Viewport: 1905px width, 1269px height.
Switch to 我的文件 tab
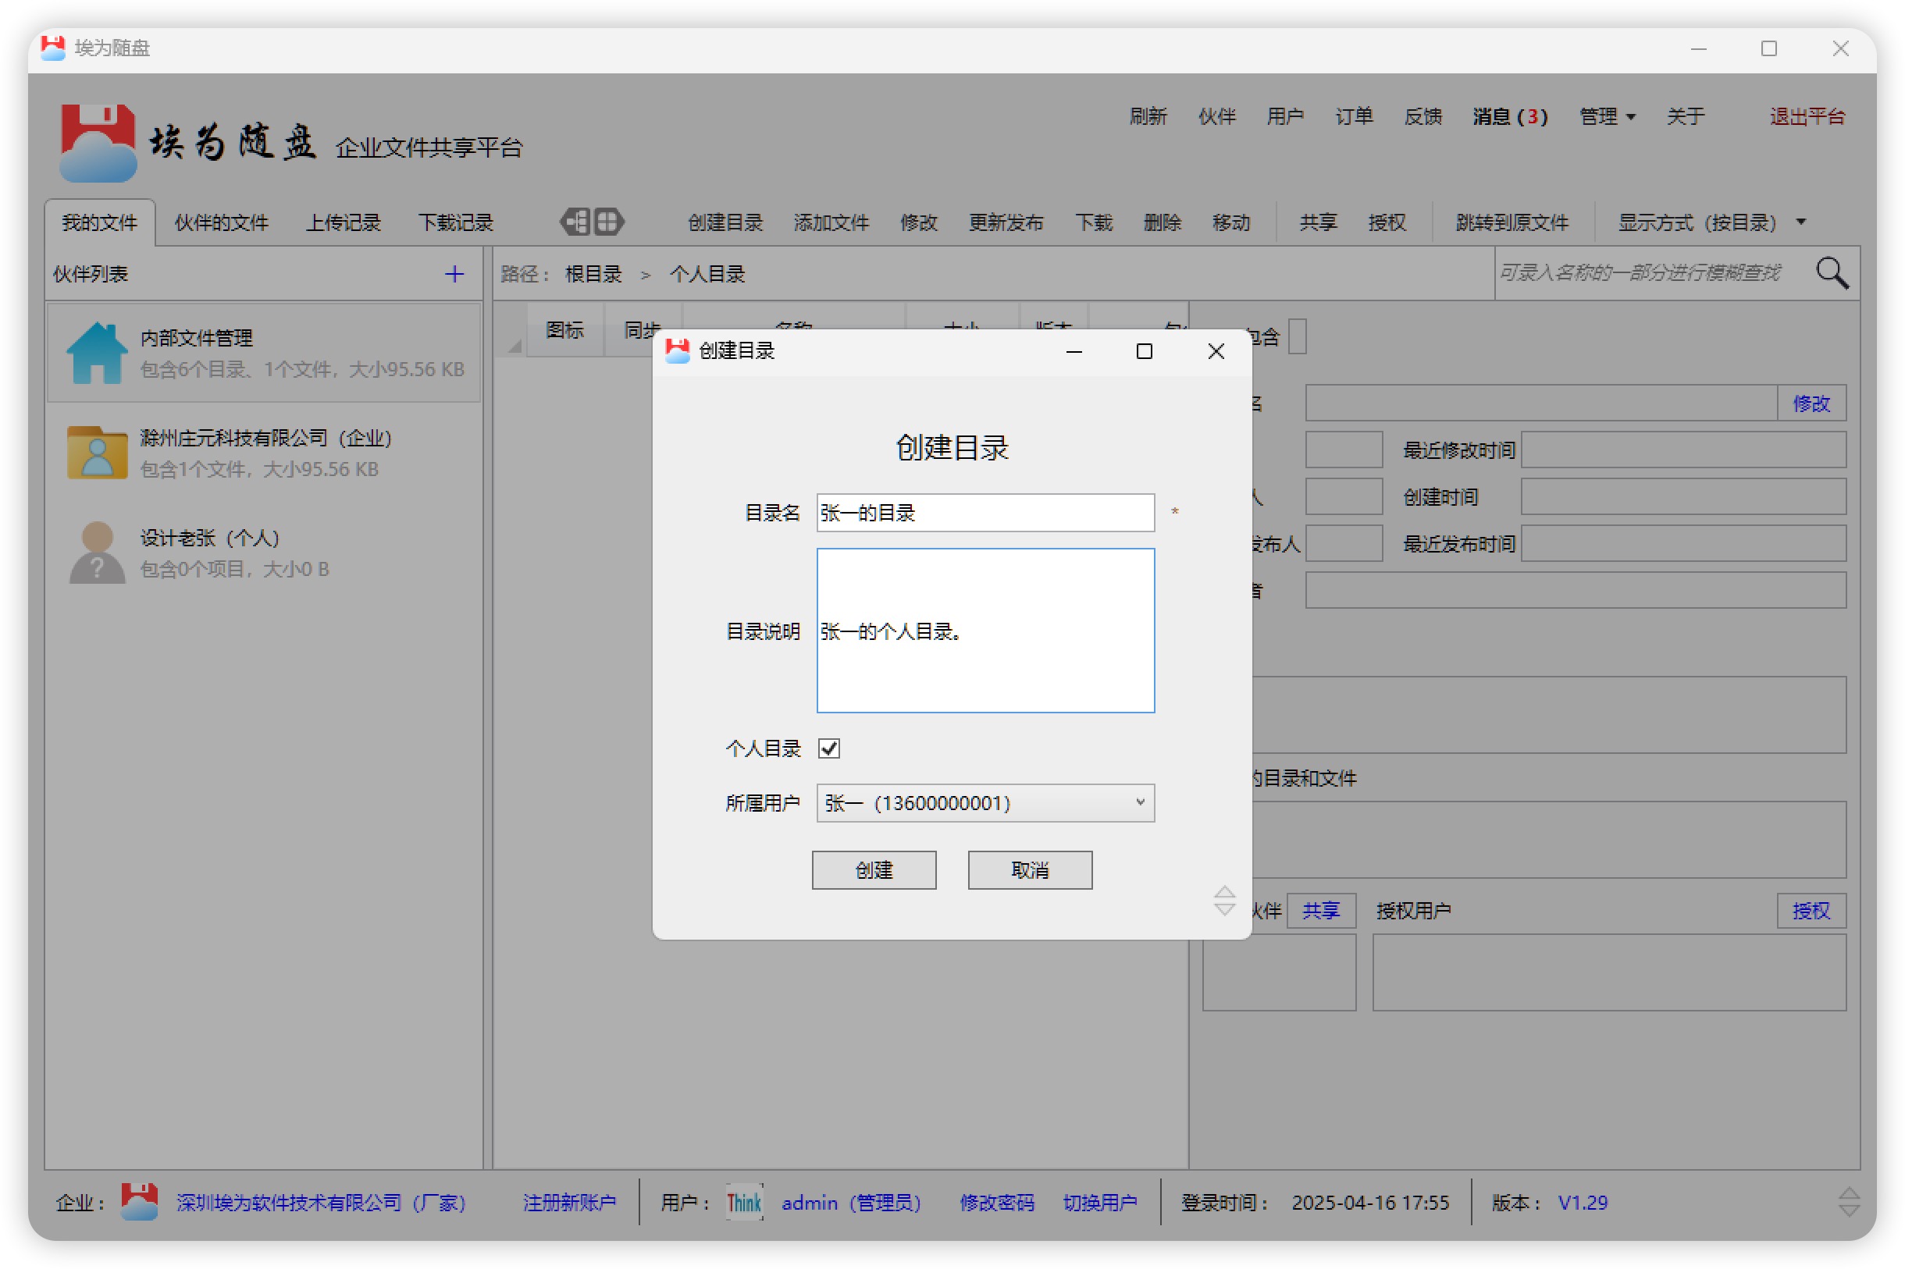(100, 222)
